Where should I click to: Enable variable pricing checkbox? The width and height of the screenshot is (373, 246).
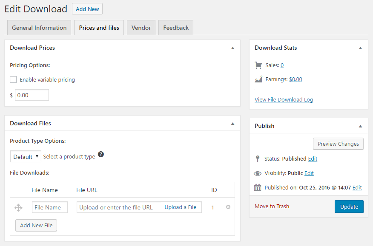[13, 79]
